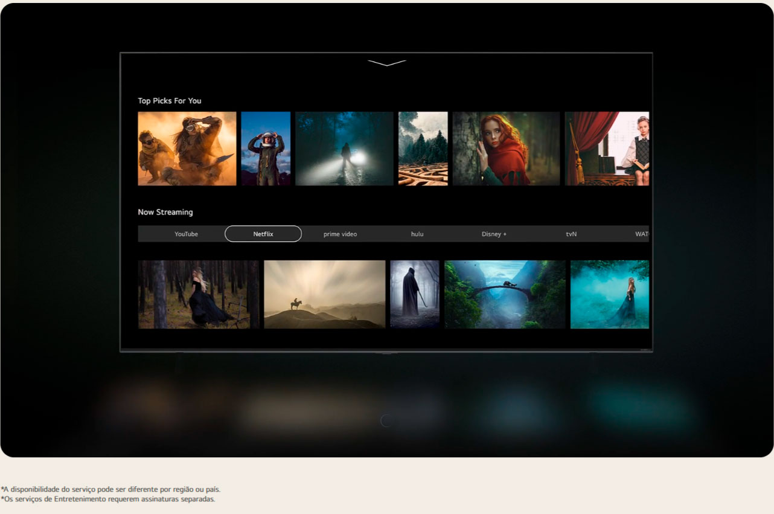Click the circular button below the TV
The width and height of the screenshot is (774, 514).
(x=387, y=420)
